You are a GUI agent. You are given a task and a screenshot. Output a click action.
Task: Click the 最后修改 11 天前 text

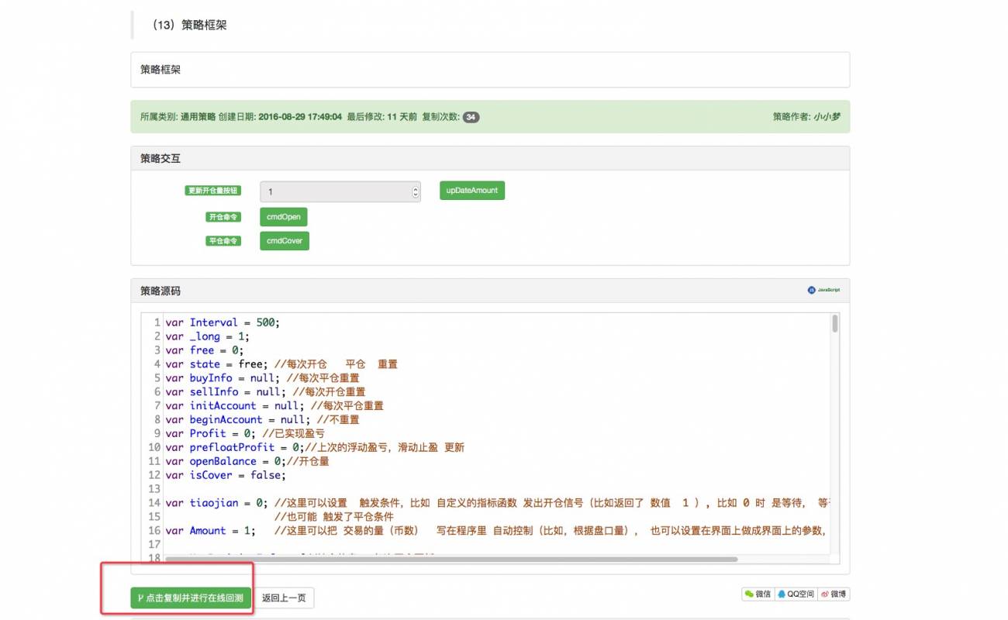pyautogui.click(x=381, y=117)
